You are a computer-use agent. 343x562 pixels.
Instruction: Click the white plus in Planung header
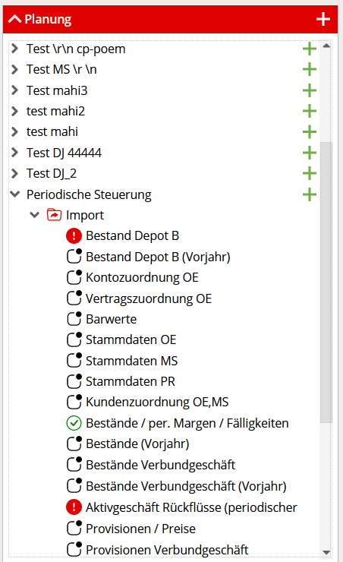click(x=323, y=19)
